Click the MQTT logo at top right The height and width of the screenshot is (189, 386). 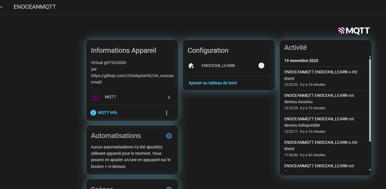click(354, 31)
